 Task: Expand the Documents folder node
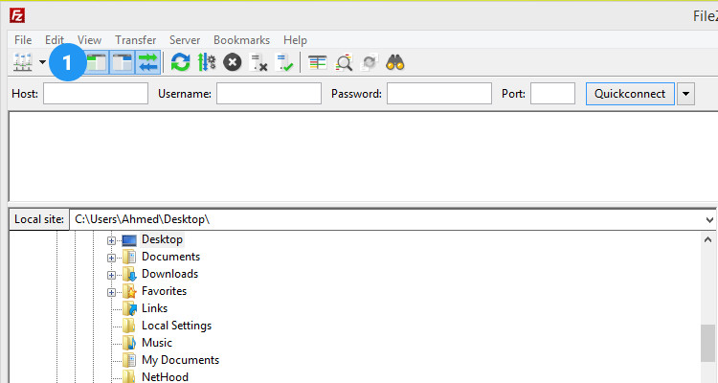pyautogui.click(x=111, y=258)
